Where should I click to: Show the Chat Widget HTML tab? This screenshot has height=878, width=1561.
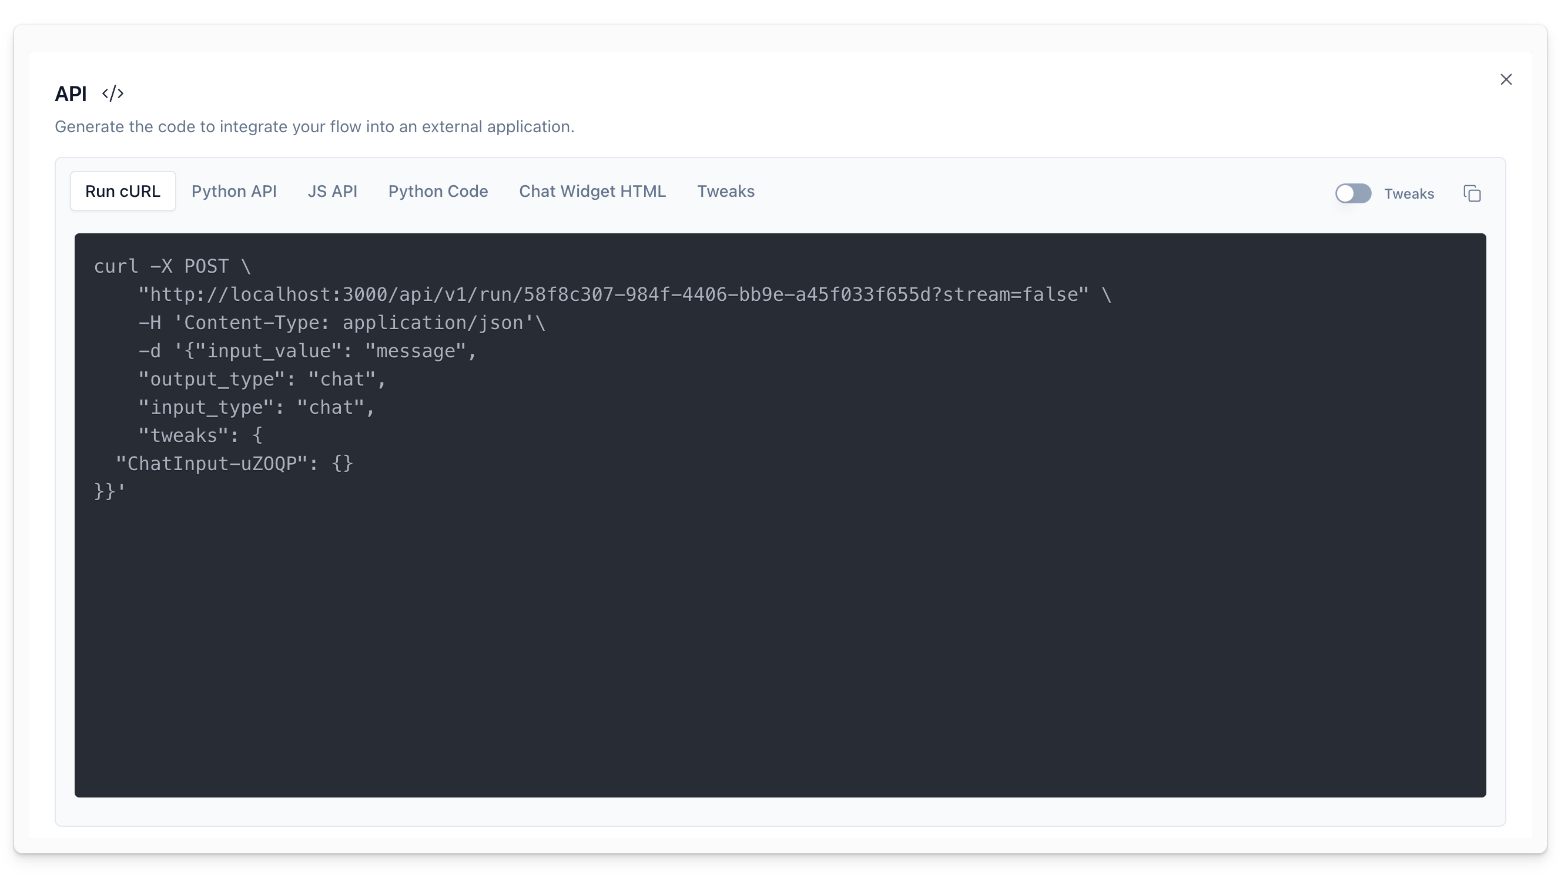(x=592, y=192)
